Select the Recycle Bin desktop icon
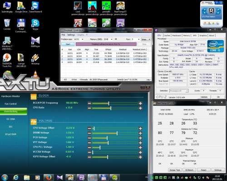 click(x=7, y=24)
